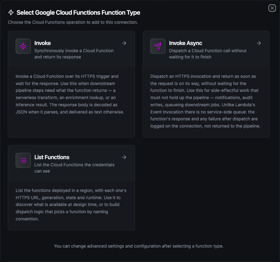Click the Invoke Async paper plane icon
280x262 pixels.
tap(158, 46)
